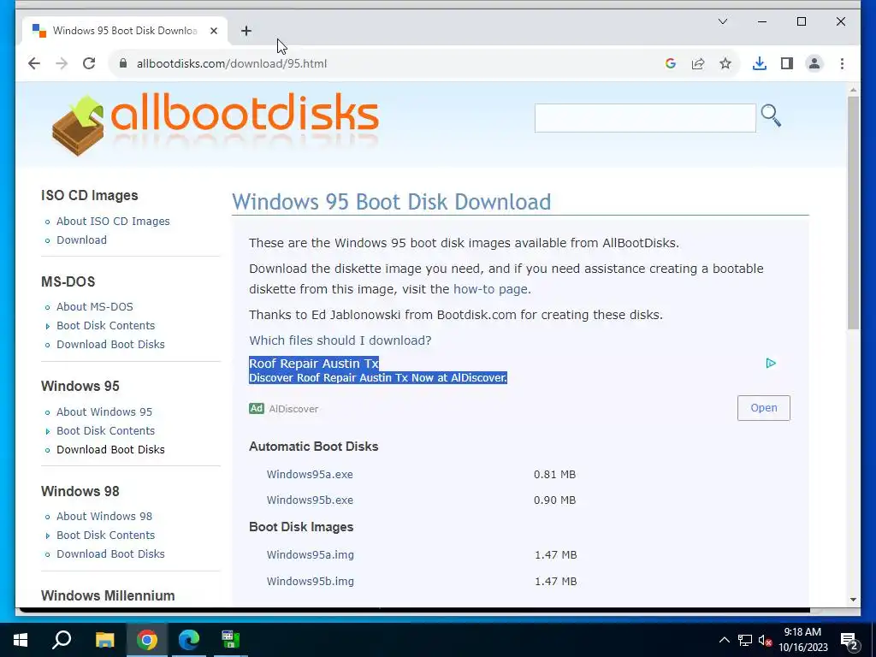
Task: Follow the how-to page link
Action: coord(490,289)
